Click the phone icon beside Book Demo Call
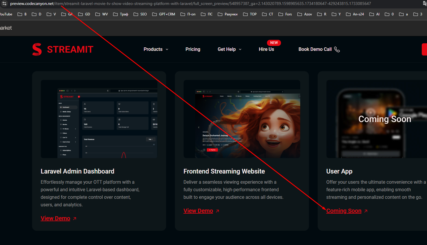The height and width of the screenshot is (245, 427). 337,49
